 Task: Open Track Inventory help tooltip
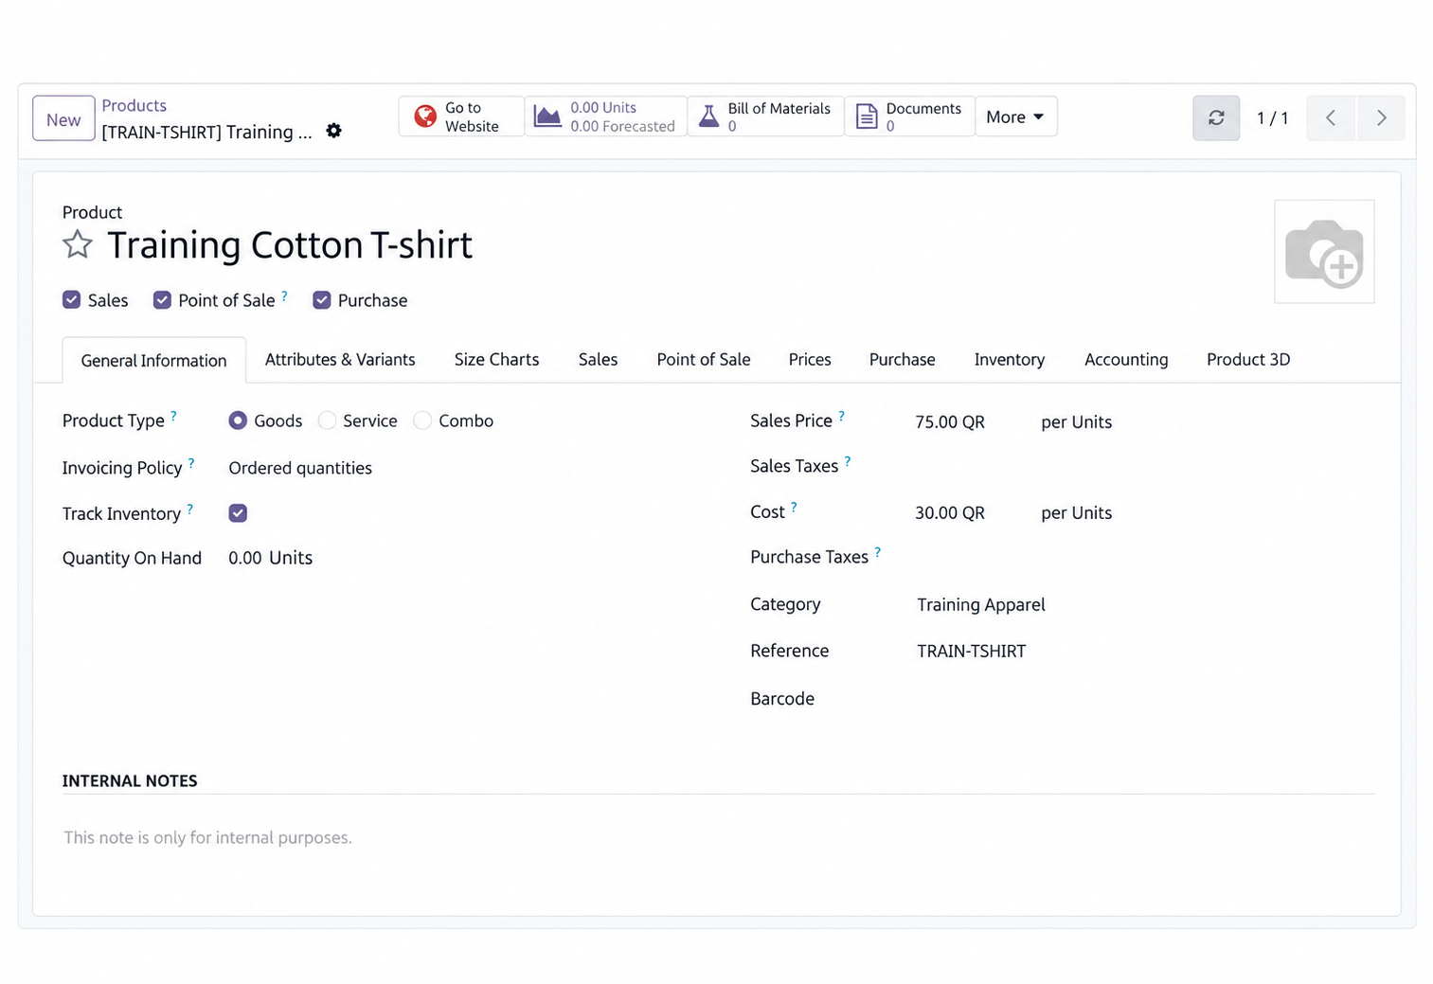(x=190, y=508)
